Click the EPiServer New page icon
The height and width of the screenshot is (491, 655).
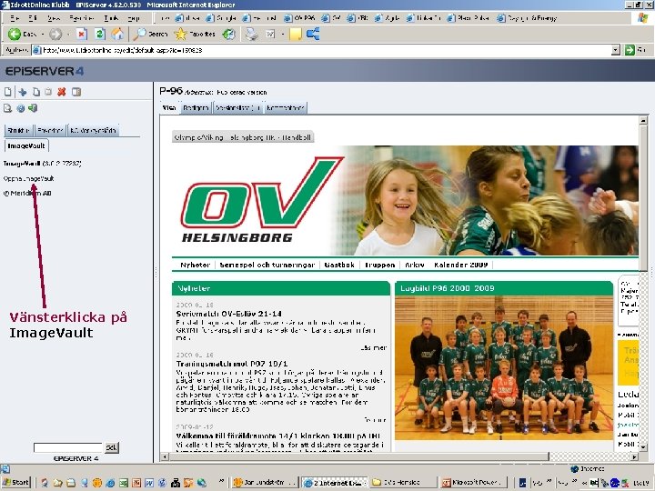click(x=8, y=92)
